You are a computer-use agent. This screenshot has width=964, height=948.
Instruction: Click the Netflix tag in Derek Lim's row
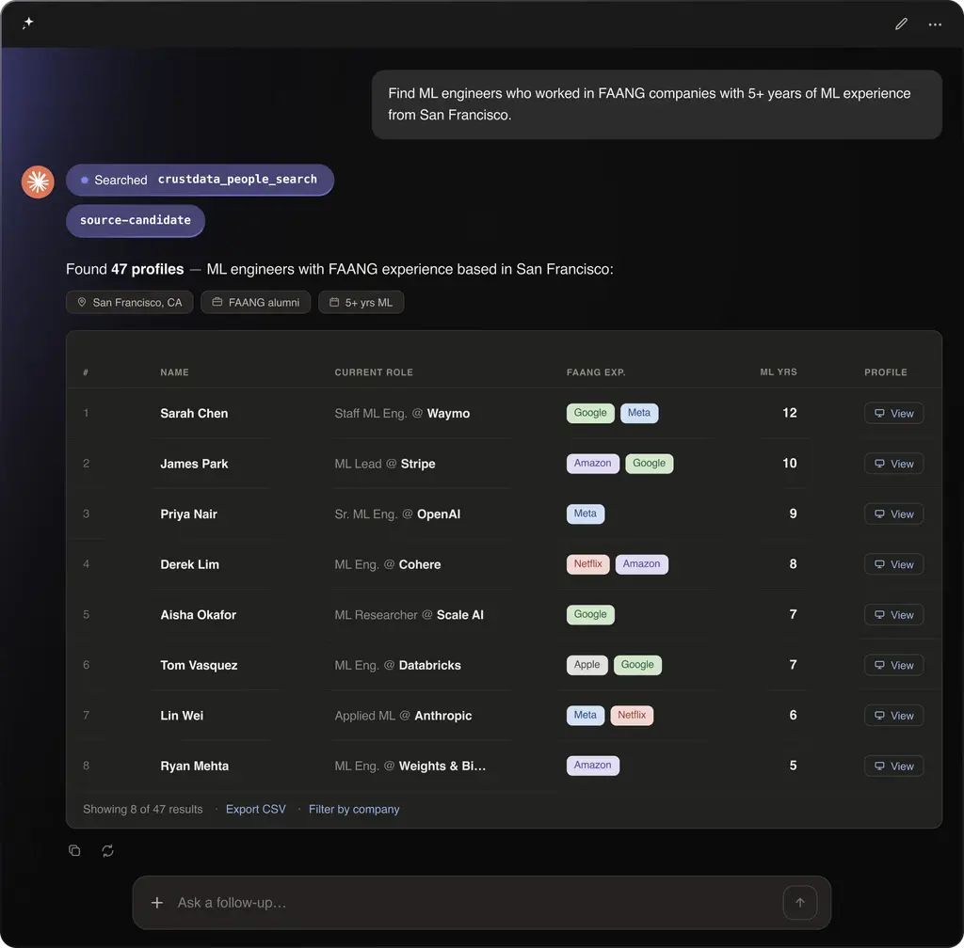coord(587,564)
